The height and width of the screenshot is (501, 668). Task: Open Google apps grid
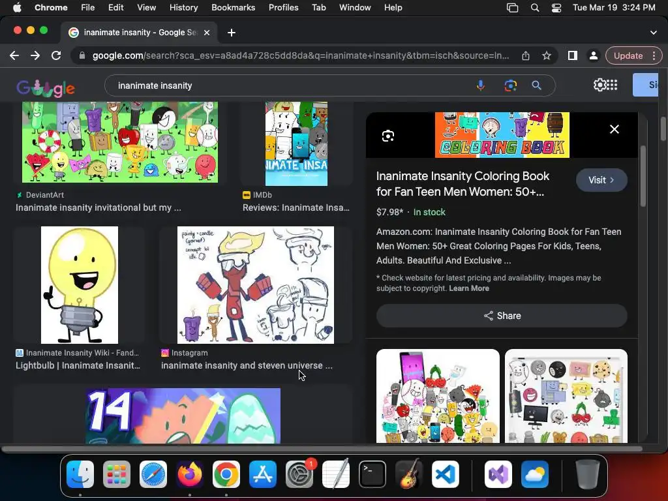(612, 85)
